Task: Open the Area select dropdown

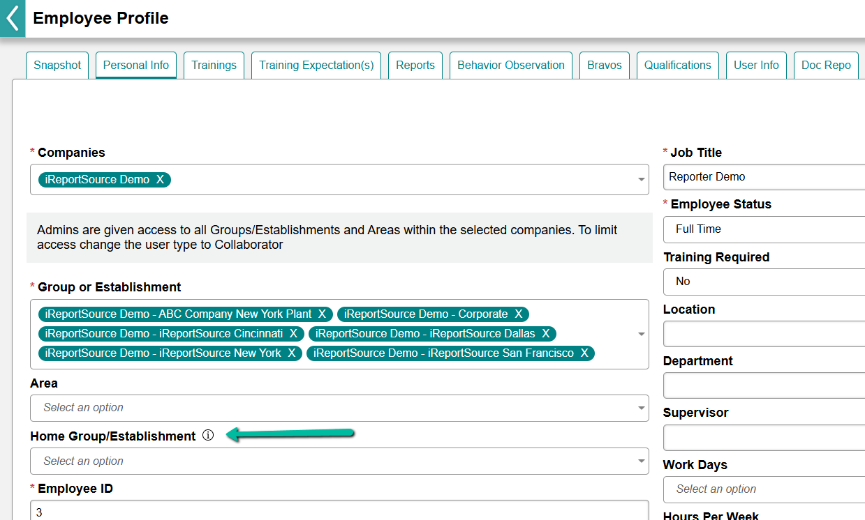Action: pyautogui.click(x=339, y=408)
